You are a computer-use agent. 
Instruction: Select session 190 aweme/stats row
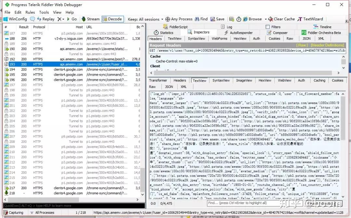pos(72,49)
